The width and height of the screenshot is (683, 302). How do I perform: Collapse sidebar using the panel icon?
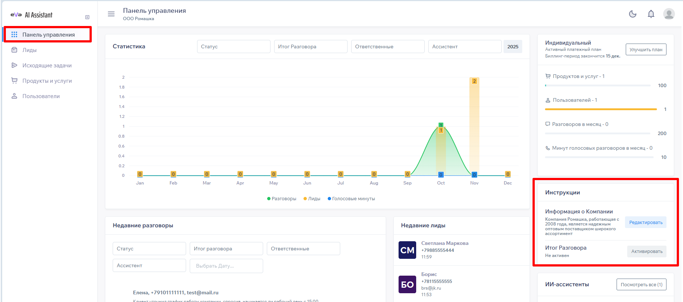click(x=87, y=17)
